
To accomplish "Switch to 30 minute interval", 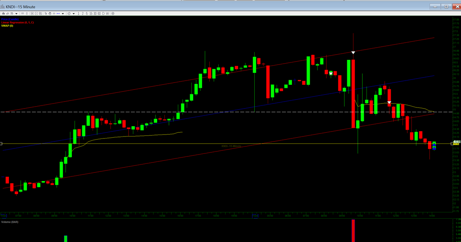I will click(x=95, y=13).
